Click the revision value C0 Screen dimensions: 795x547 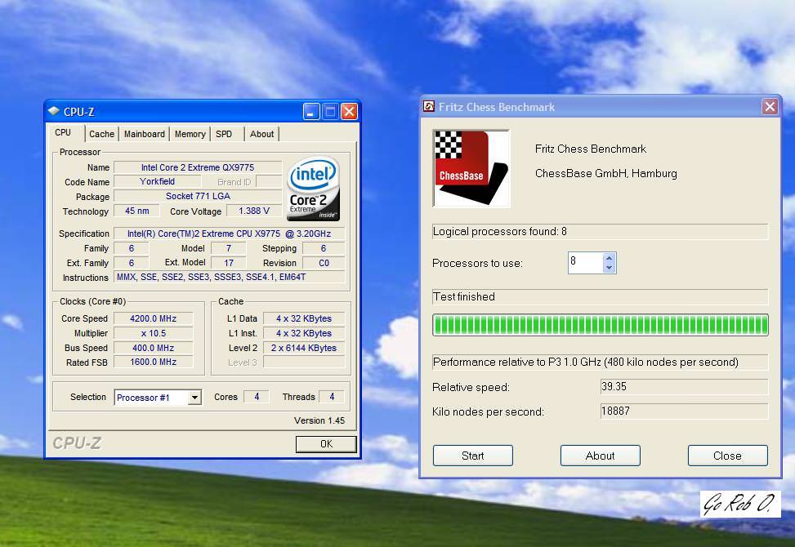[x=324, y=263]
